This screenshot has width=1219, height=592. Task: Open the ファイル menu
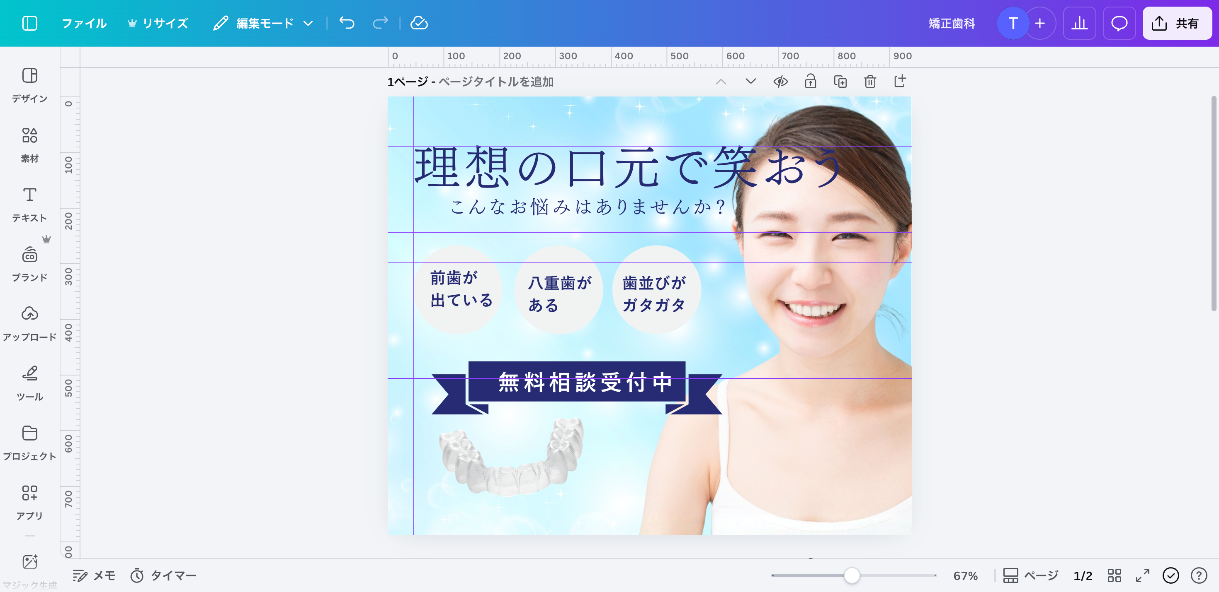click(x=84, y=23)
